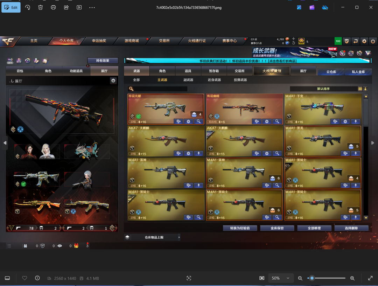Image resolution: width=378 pixels, height=286 pixels.
Task: Open the 幸运抽奖 navigation tab
Action: 99,41
